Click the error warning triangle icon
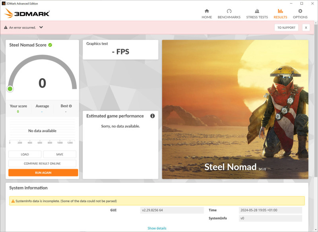This screenshot has height=232, width=318. tap(6, 27)
